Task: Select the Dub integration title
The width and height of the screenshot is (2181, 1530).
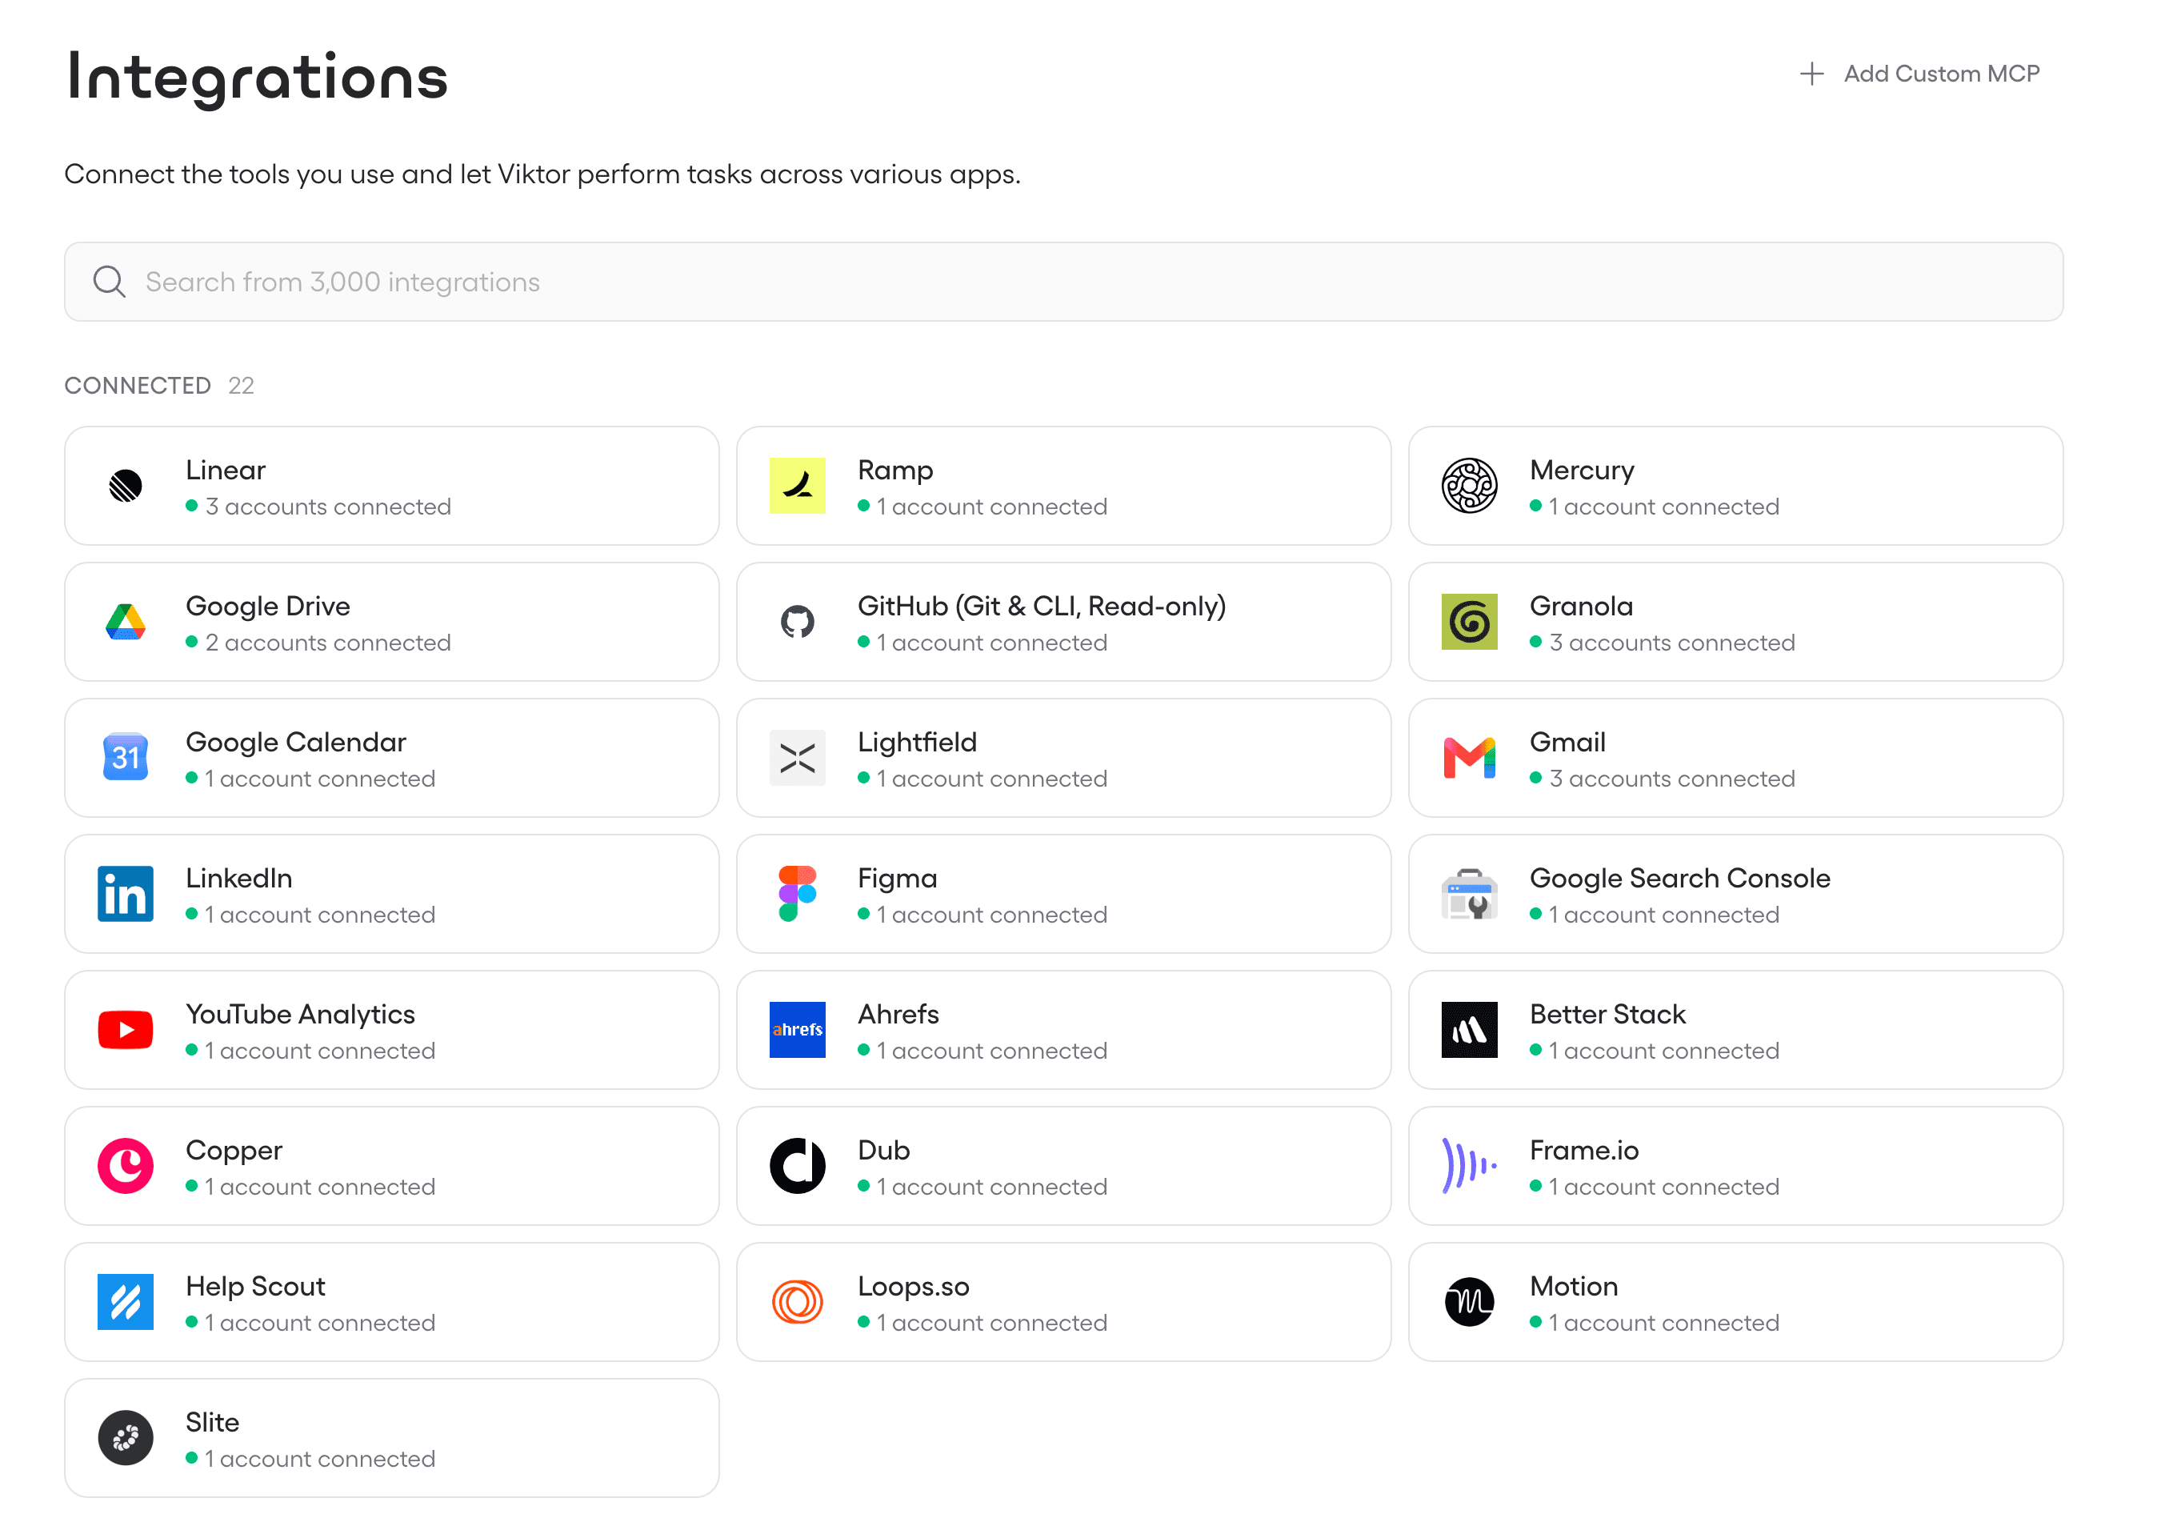Action: (x=883, y=1149)
